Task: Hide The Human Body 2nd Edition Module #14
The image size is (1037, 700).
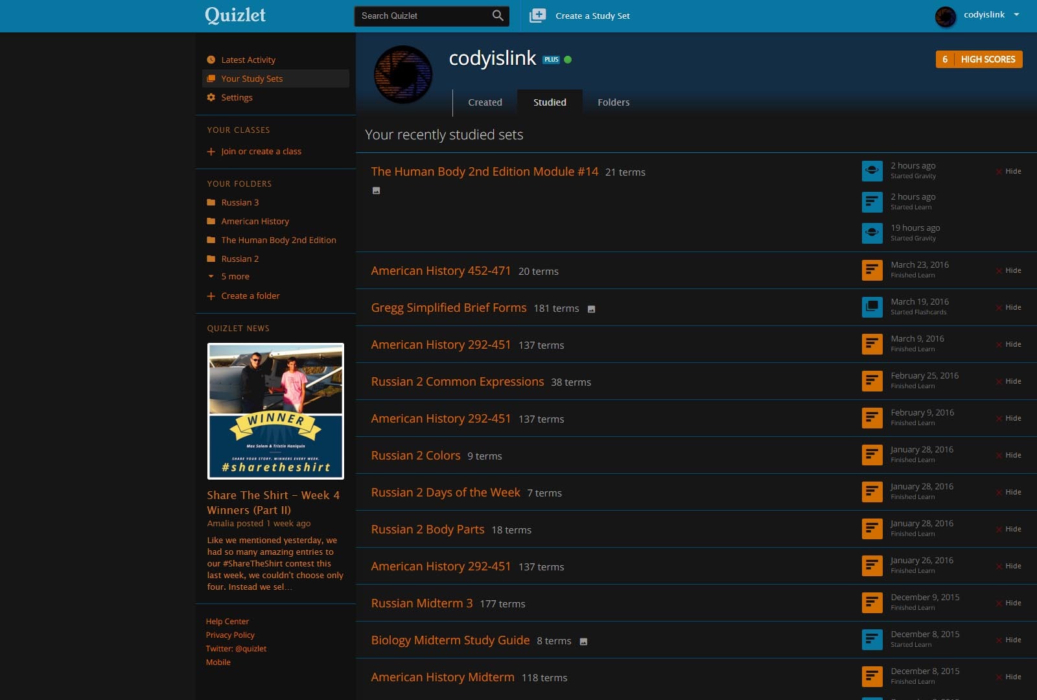Action: 1008,171
